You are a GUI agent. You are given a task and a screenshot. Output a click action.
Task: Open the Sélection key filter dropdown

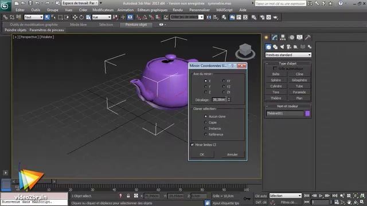click(x=286, y=196)
